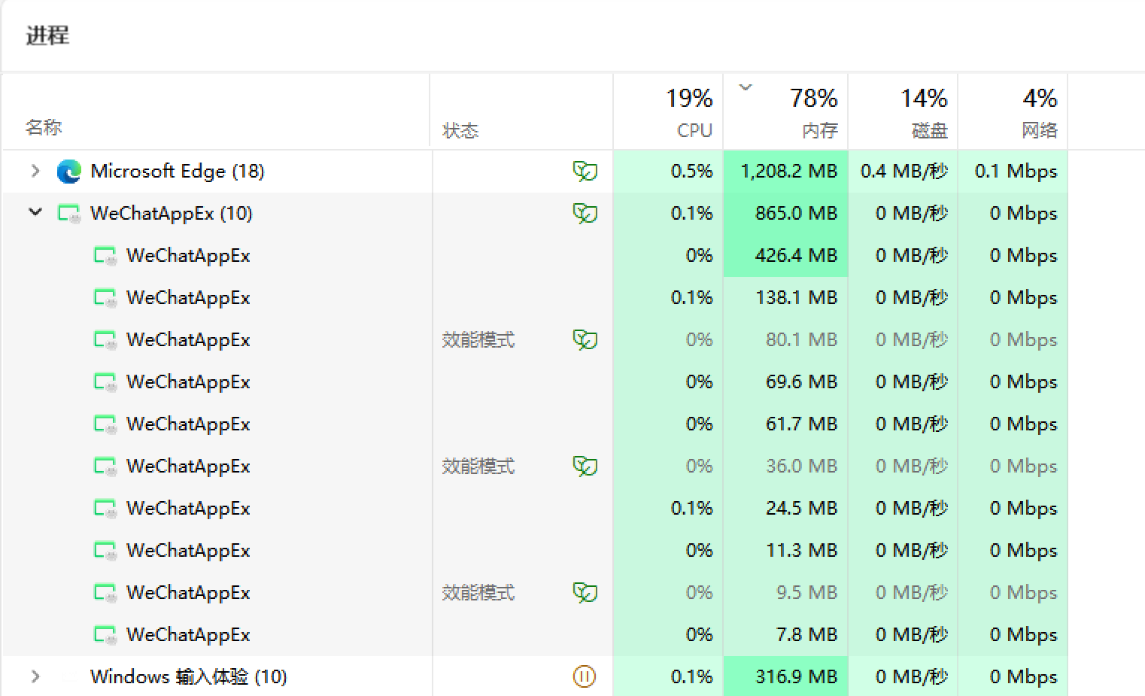Select the WeChatAppEx name in the 36.0 MB row

click(x=188, y=467)
